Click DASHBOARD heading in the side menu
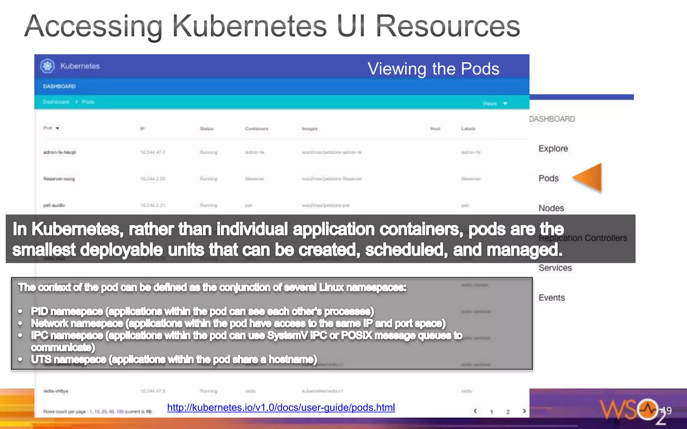Screen dimensions: 687x429 [x=552, y=119]
